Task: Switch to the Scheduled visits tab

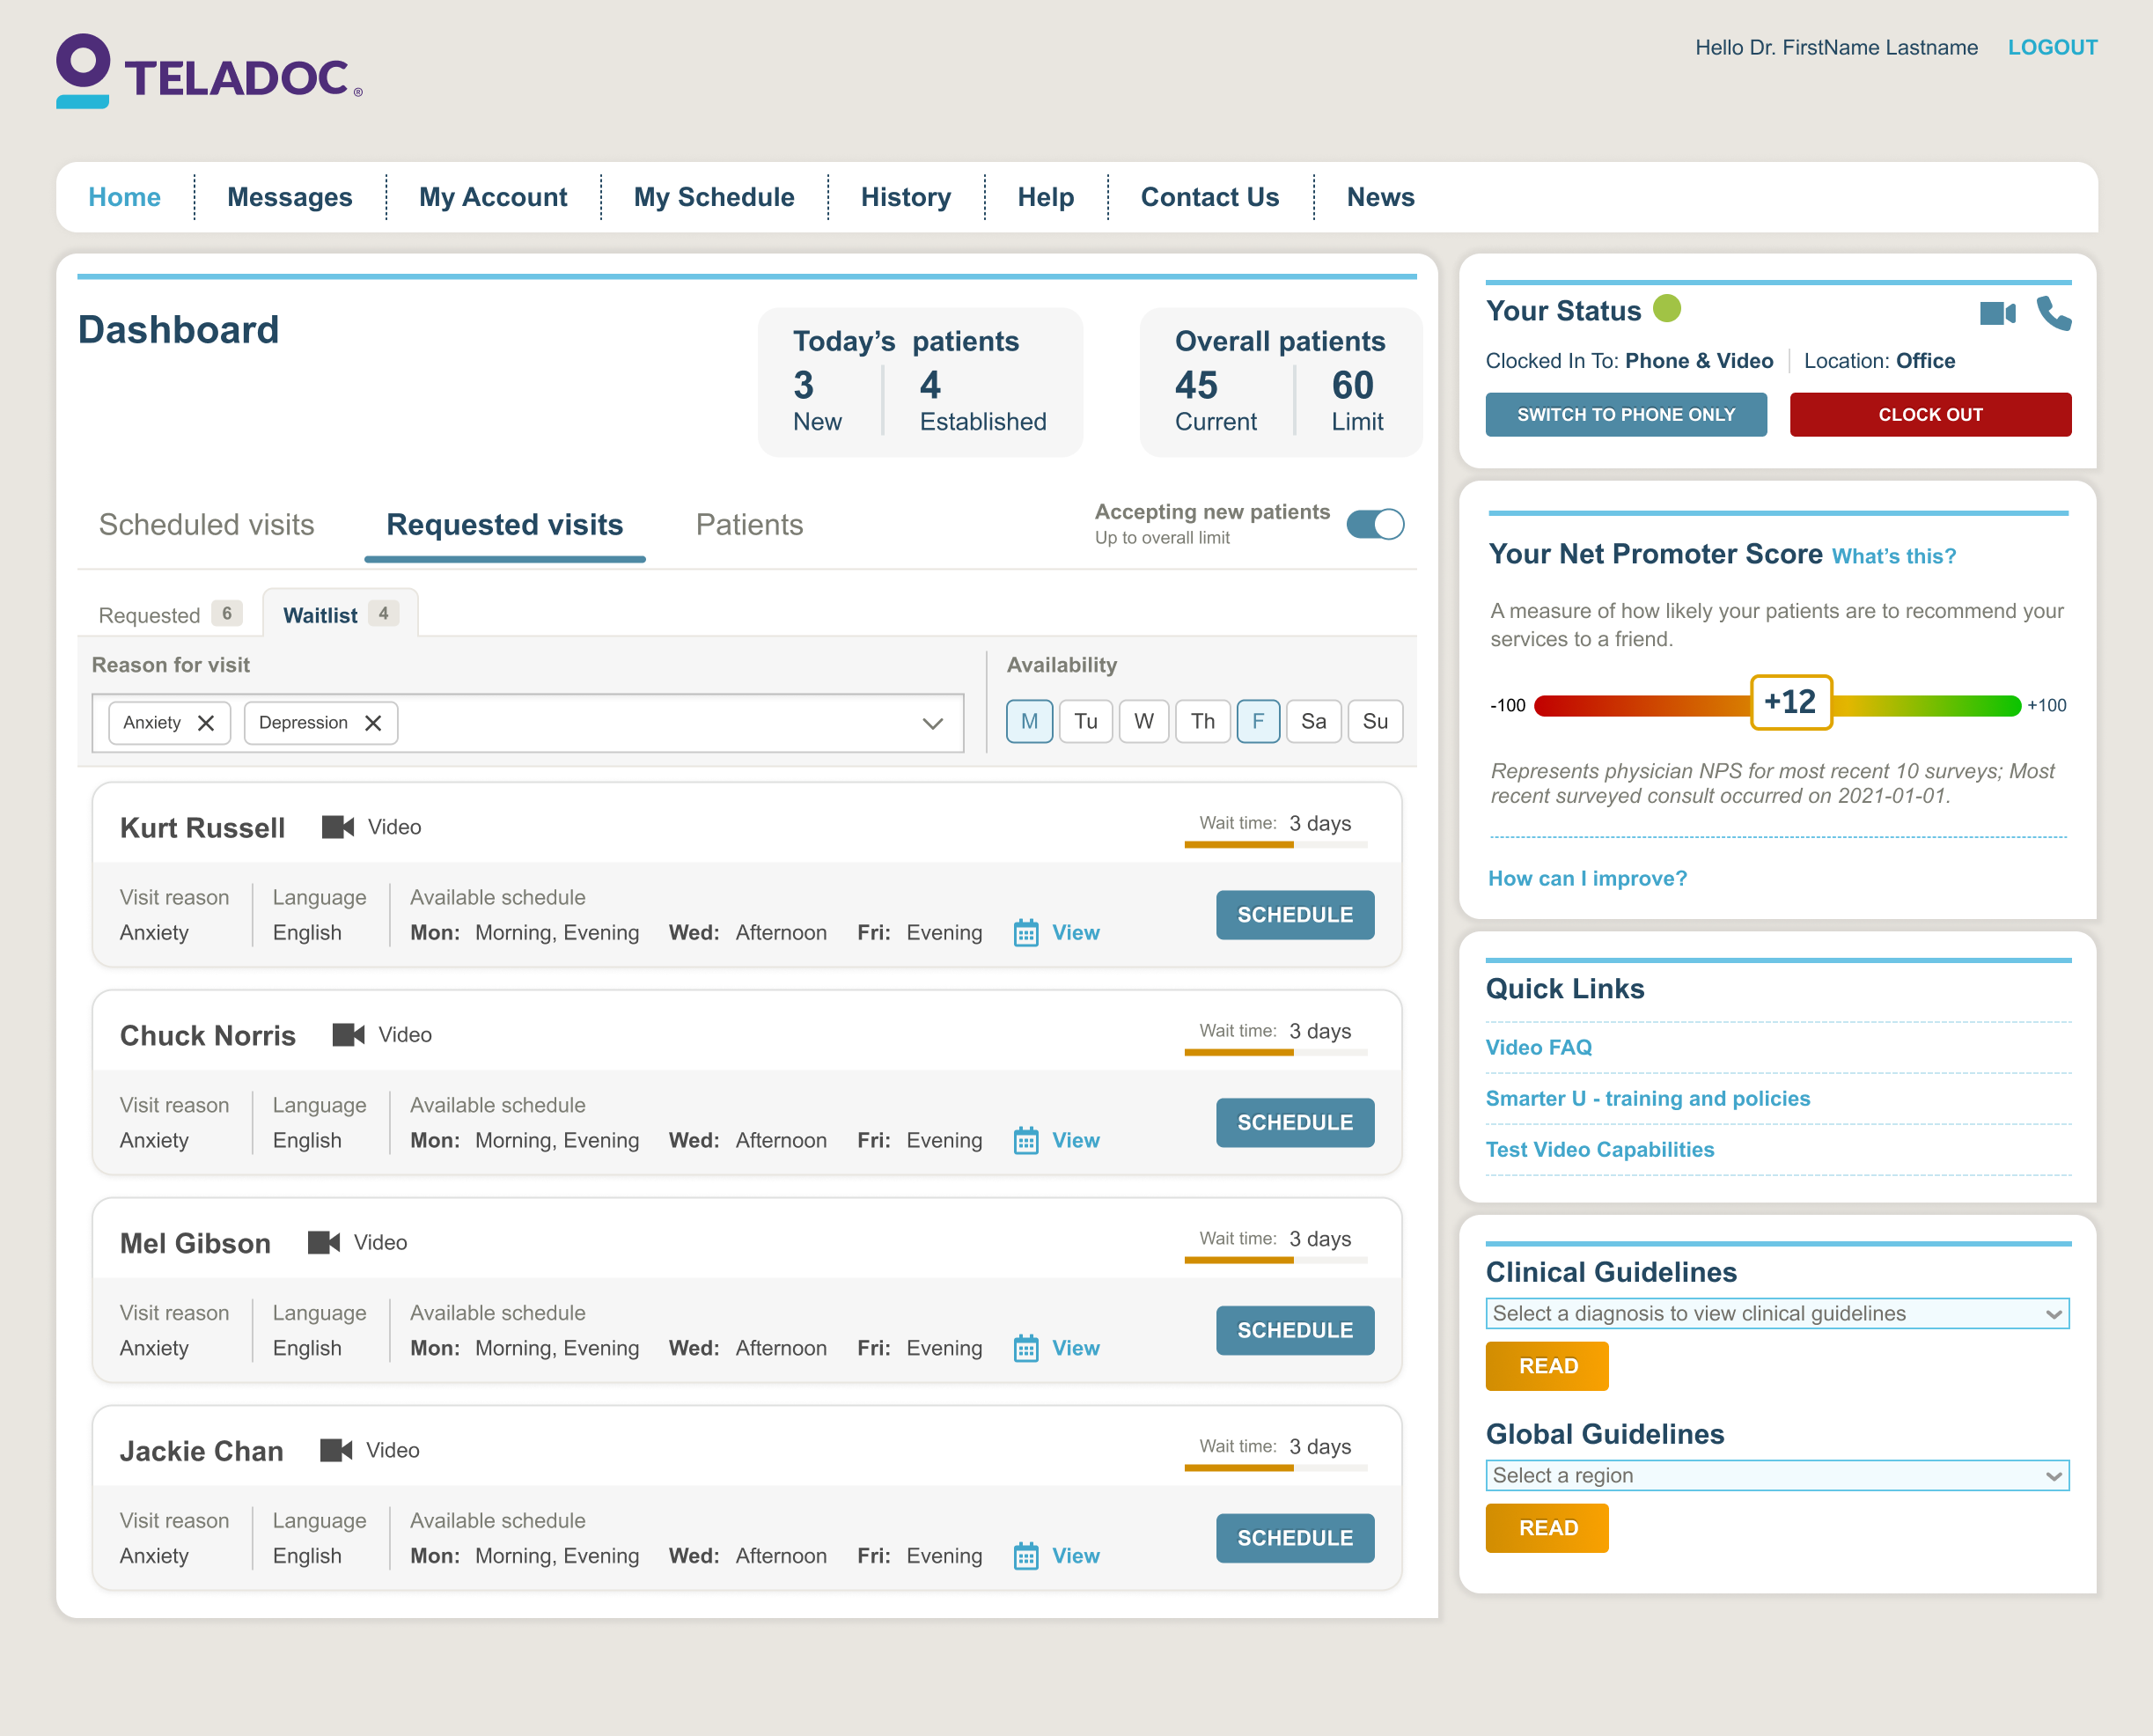Action: click(x=206, y=524)
